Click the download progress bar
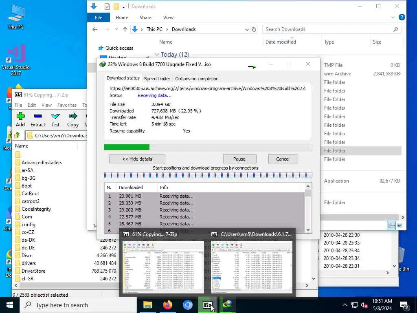The width and height of the screenshot is (417, 313). (x=208, y=147)
